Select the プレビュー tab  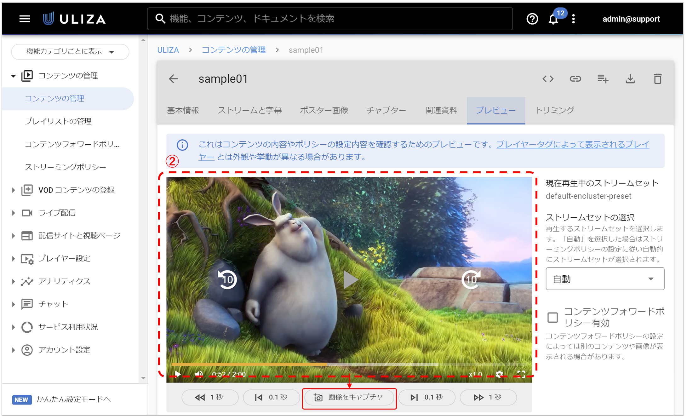click(x=496, y=110)
